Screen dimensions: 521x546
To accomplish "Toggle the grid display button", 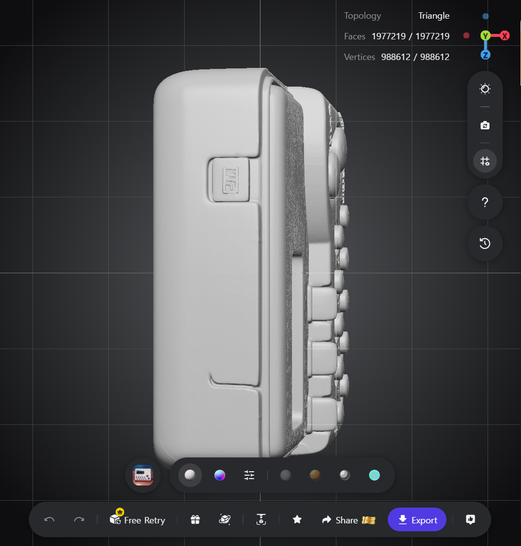I will (x=485, y=161).
